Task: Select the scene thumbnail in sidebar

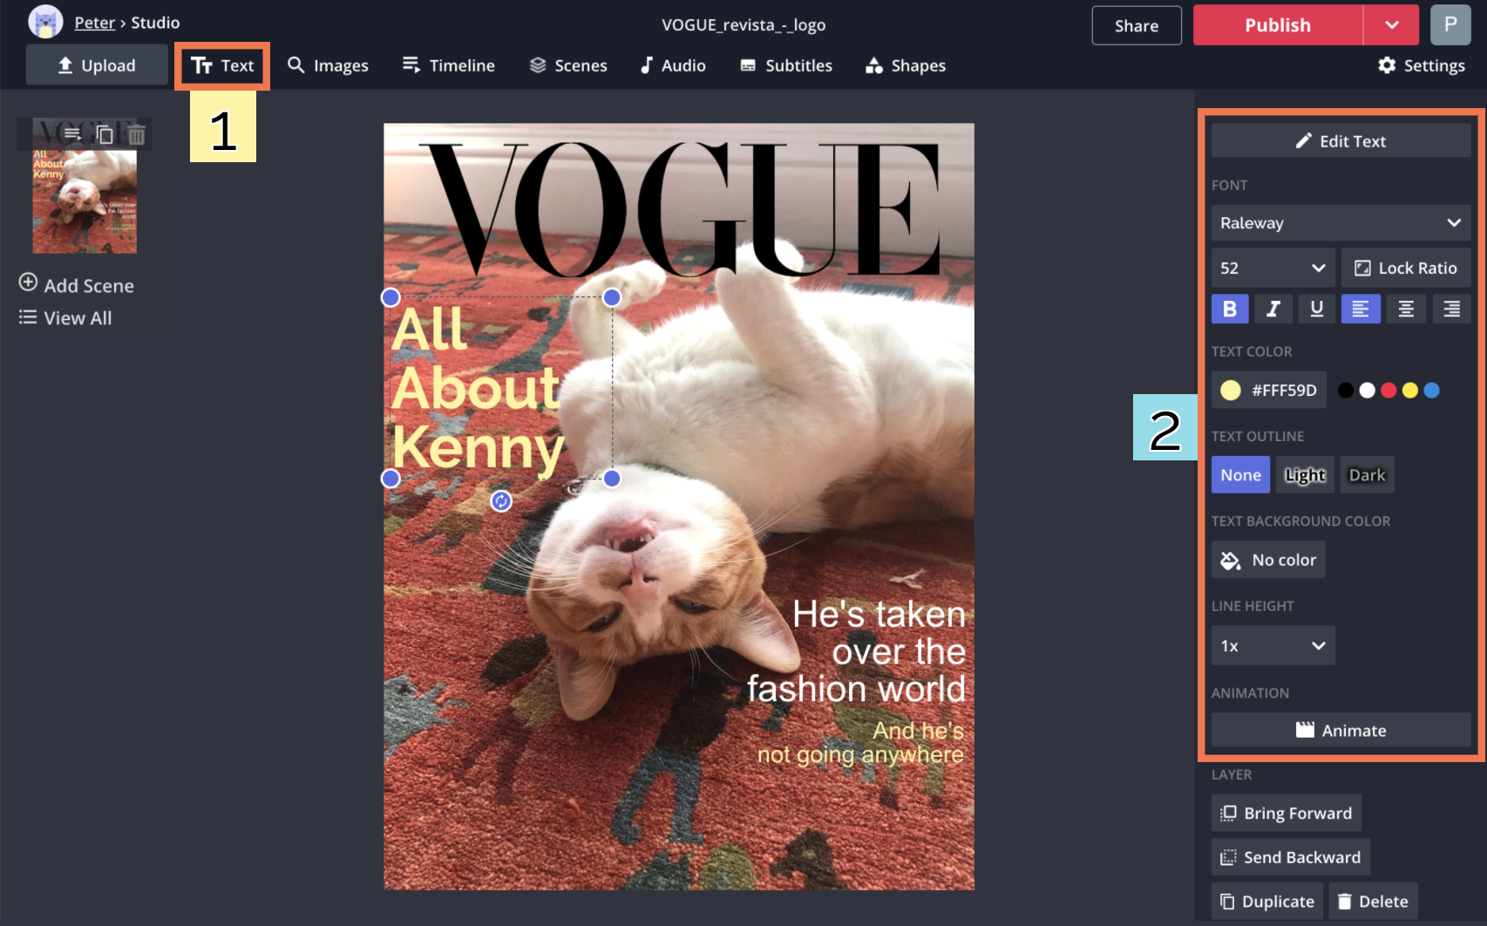Action: tap(85, 201)
